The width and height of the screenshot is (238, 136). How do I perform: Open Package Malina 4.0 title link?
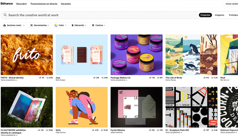(120, 78)
